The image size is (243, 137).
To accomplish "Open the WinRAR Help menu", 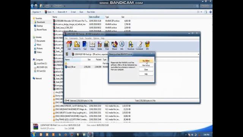I will pyautogui.click(x=103, y=38).
